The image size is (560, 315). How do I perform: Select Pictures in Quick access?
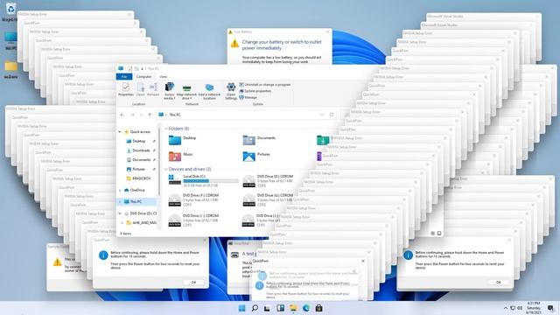[136, 169]
